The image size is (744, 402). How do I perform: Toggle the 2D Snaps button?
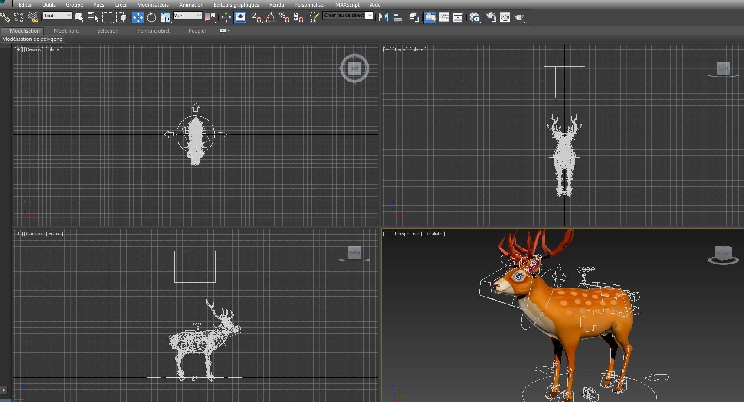pos(257,17)
